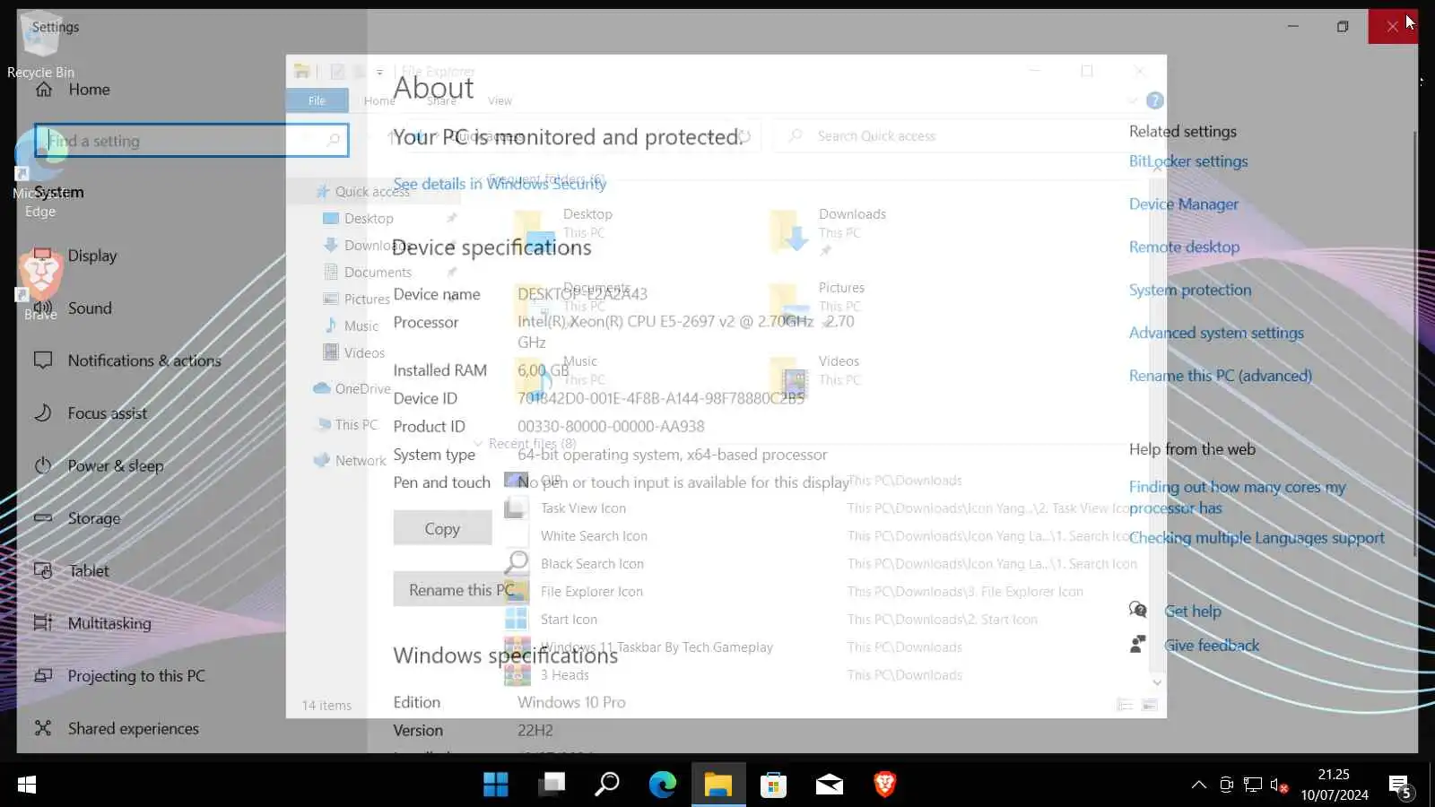Open Shared experiences settings

116,729
